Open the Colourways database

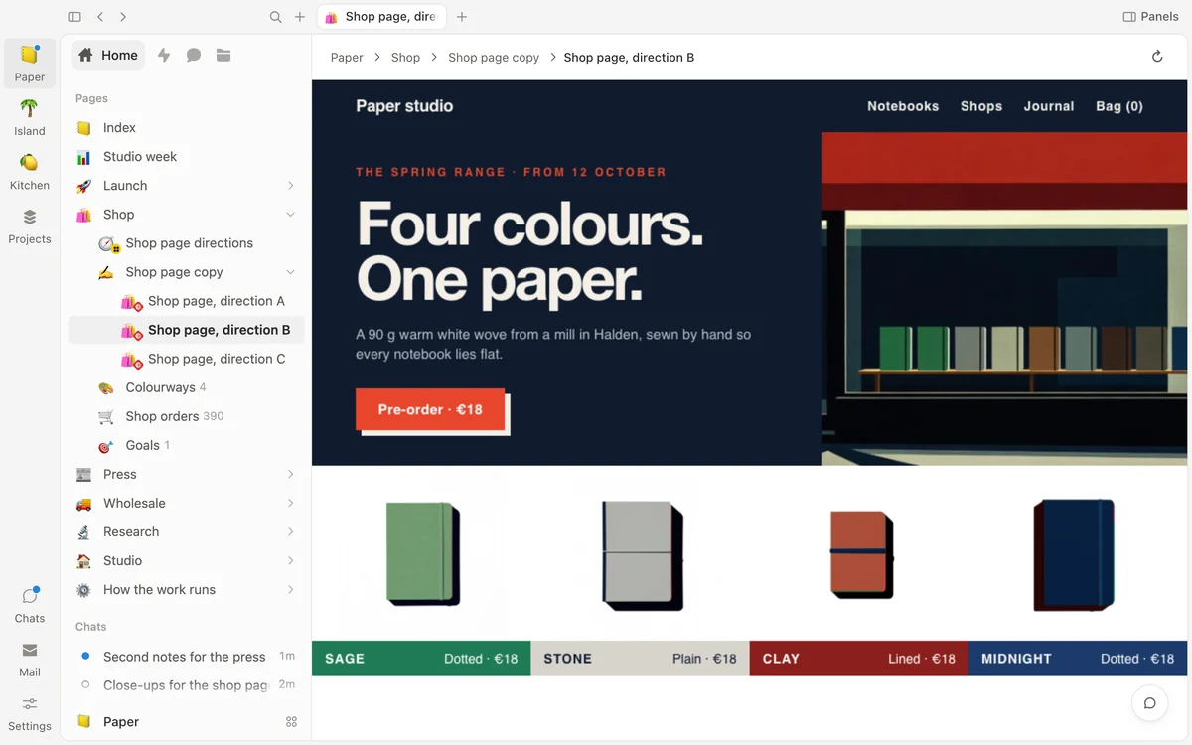(x=186, y=387)
